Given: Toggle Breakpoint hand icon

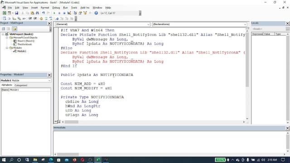Looking at the screenshot, I should pos(41,19).
